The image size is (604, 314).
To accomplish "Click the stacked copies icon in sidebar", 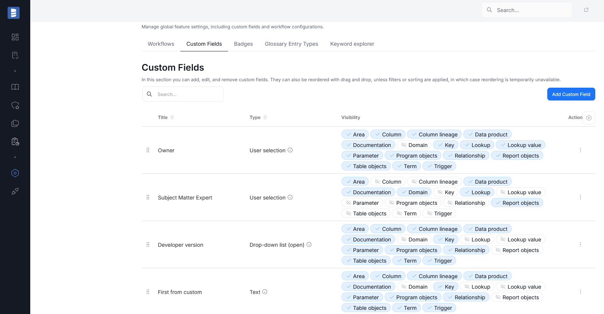I will pyautogui.click(x=15, y=124).
